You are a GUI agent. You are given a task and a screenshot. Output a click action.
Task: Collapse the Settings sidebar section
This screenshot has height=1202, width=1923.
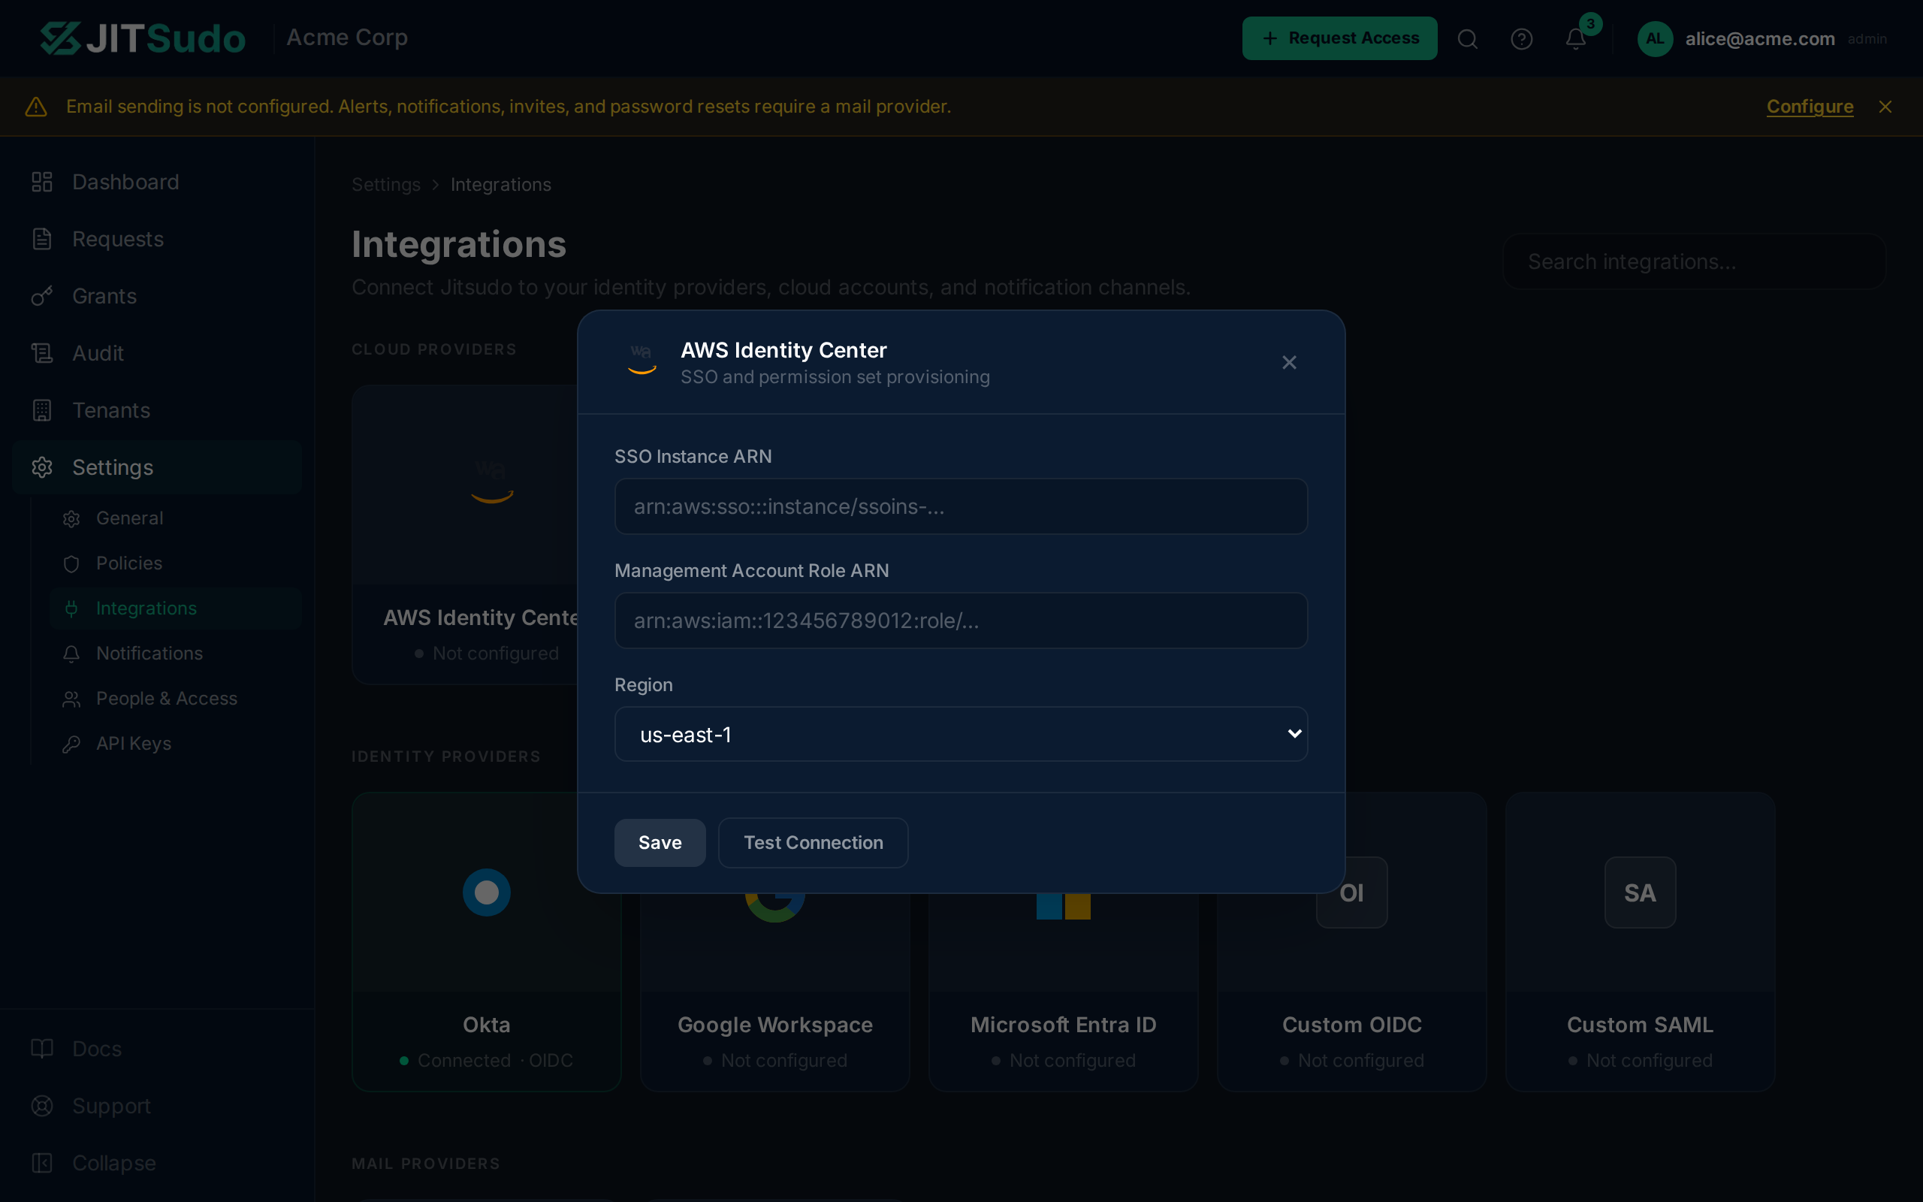pos(156,467)
